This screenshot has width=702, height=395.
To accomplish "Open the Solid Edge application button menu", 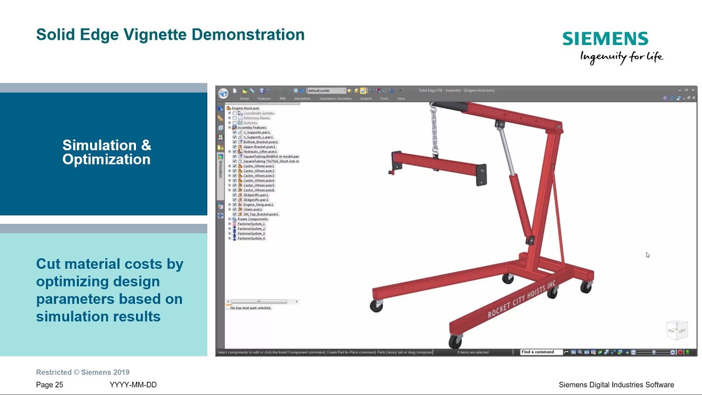I will pyautogui.click(x=223, y=93).
